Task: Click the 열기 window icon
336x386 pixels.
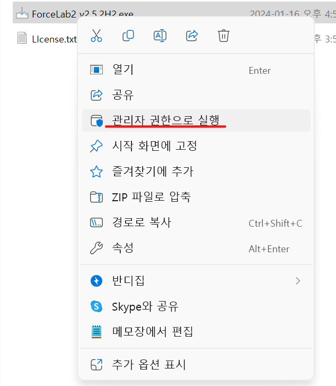Action: 96,70
